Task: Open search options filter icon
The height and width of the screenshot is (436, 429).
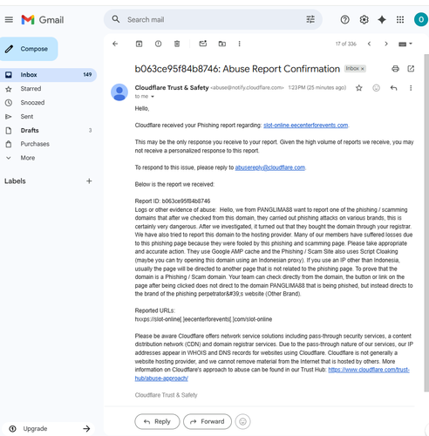Action: (x=310, y=19)
